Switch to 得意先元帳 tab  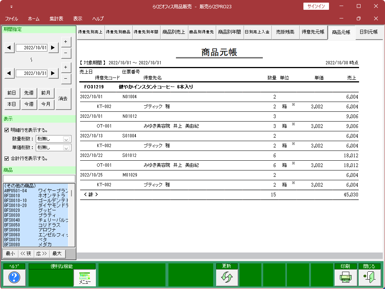[313, 32]
